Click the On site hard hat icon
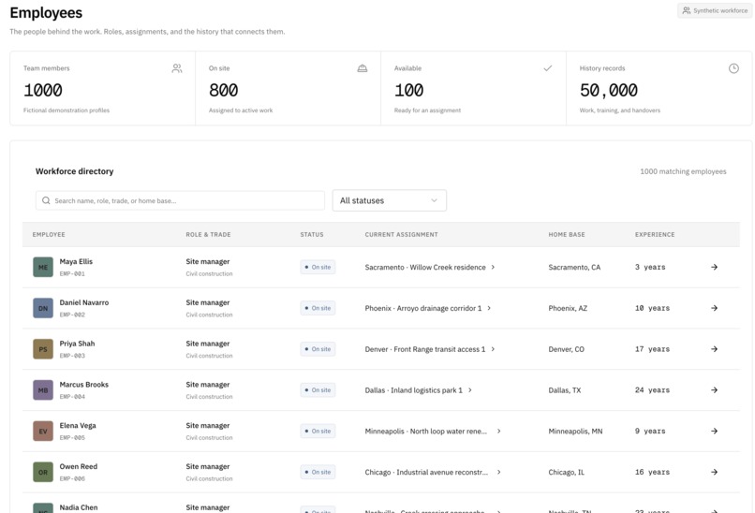Viewport: 755px width, 513px height. tap(363, 68)
